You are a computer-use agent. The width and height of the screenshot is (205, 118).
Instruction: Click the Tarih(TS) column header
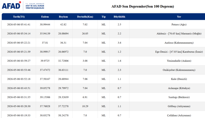(x=19, y=17)
